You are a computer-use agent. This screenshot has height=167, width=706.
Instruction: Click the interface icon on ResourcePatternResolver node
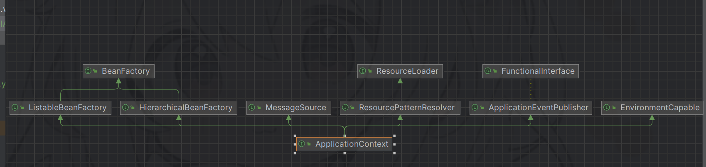tap(345, 108)
